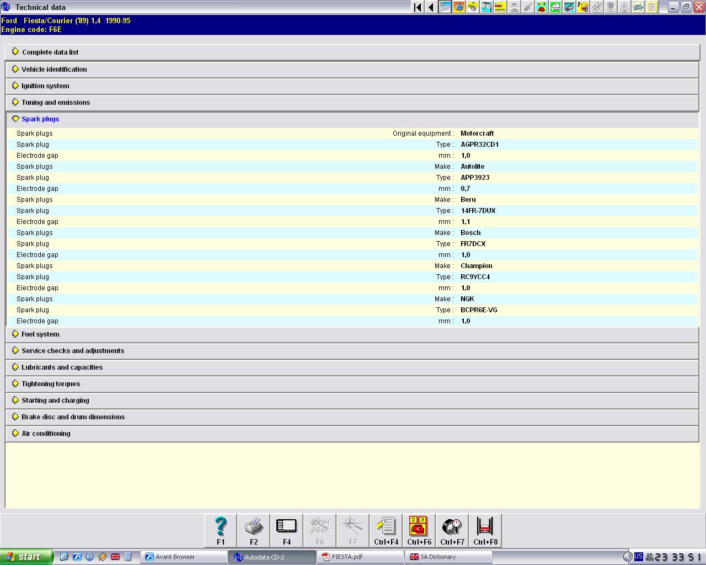Expand the Tightening torques section
706x565 pixels.
coord(50,384)
